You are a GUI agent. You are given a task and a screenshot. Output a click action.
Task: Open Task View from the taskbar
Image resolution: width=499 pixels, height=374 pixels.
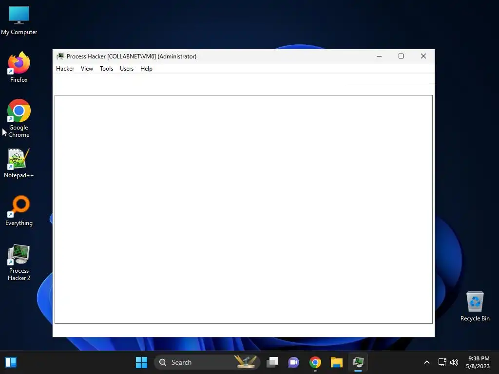tap(272, 362)
